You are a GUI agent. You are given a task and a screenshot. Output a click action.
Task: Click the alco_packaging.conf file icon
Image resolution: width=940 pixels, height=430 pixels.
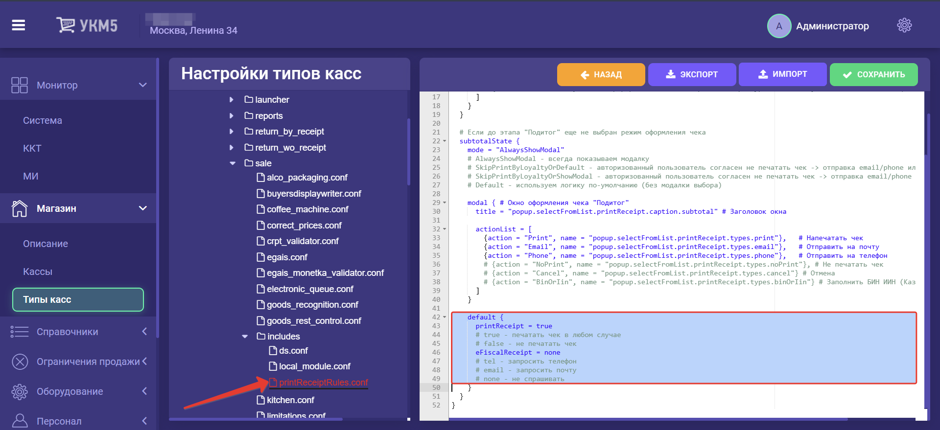(261, 177)
